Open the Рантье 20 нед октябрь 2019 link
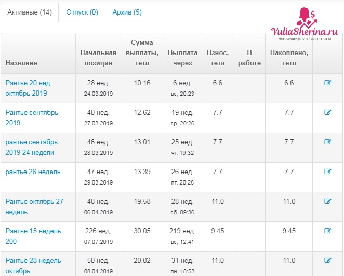Image resolution: width=344 pixels, height=276 pixels. pos(28,88)
